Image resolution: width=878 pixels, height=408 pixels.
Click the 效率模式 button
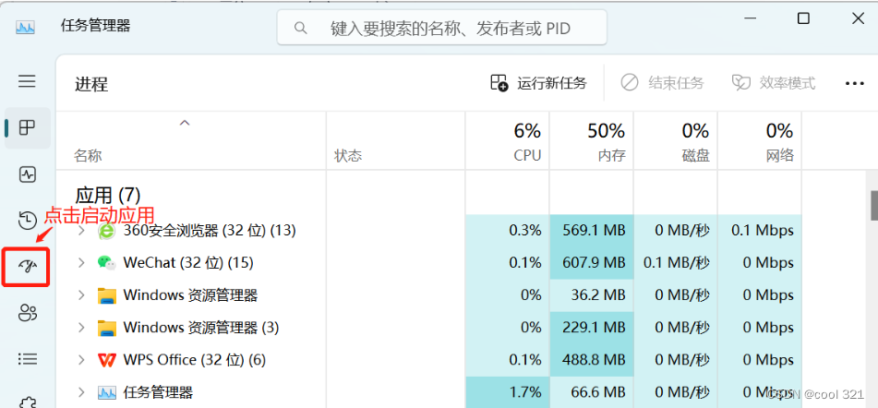click(x=774, y=83)
